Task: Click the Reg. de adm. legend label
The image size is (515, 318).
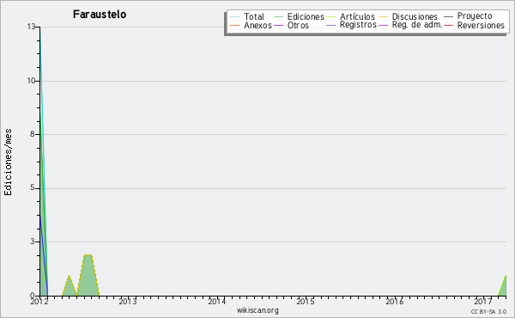Action: [417, 25]
